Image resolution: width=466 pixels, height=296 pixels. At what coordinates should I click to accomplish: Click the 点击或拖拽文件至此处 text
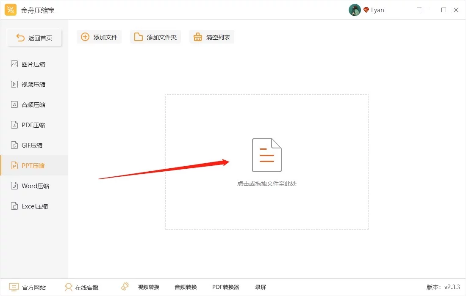266,184
